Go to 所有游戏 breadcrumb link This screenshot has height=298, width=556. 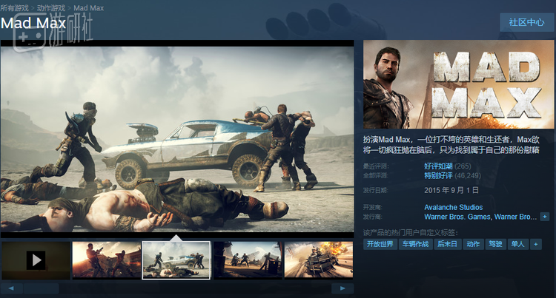pos(14,8)
